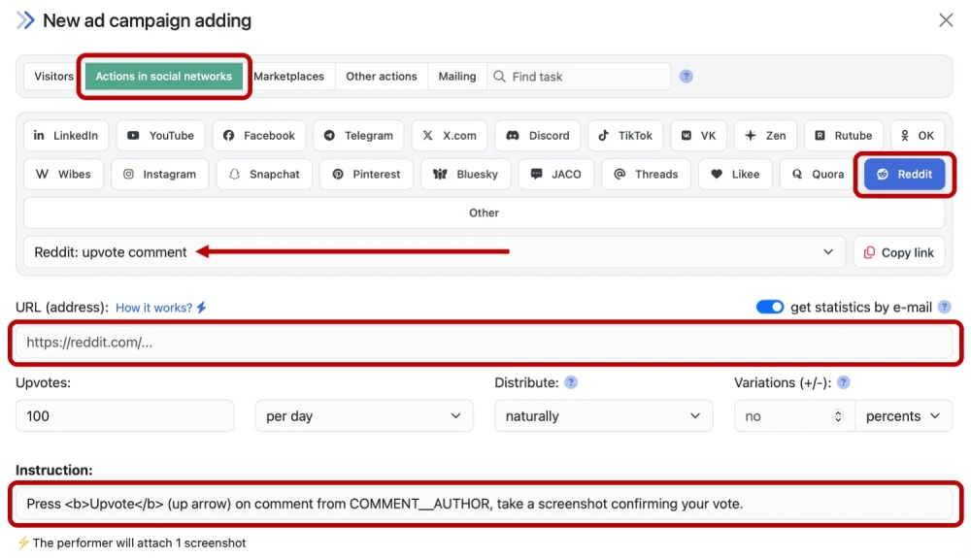
Task: Select the Discord network button
Action: [538, 136]
